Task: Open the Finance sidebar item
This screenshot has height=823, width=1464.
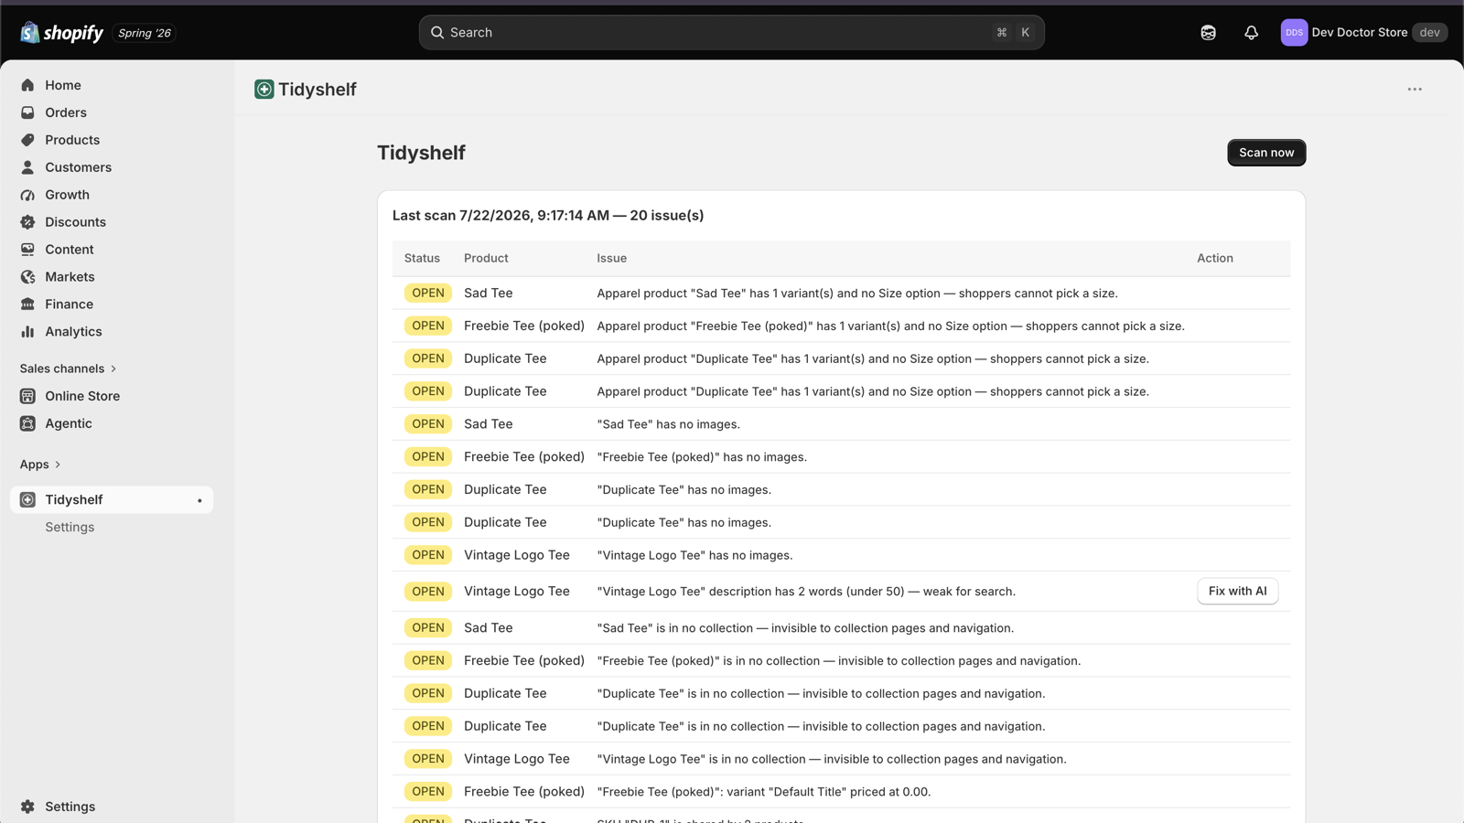Action: (112, 305)
